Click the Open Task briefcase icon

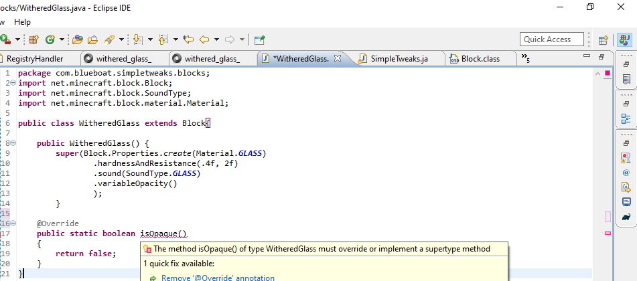[92, 39]
